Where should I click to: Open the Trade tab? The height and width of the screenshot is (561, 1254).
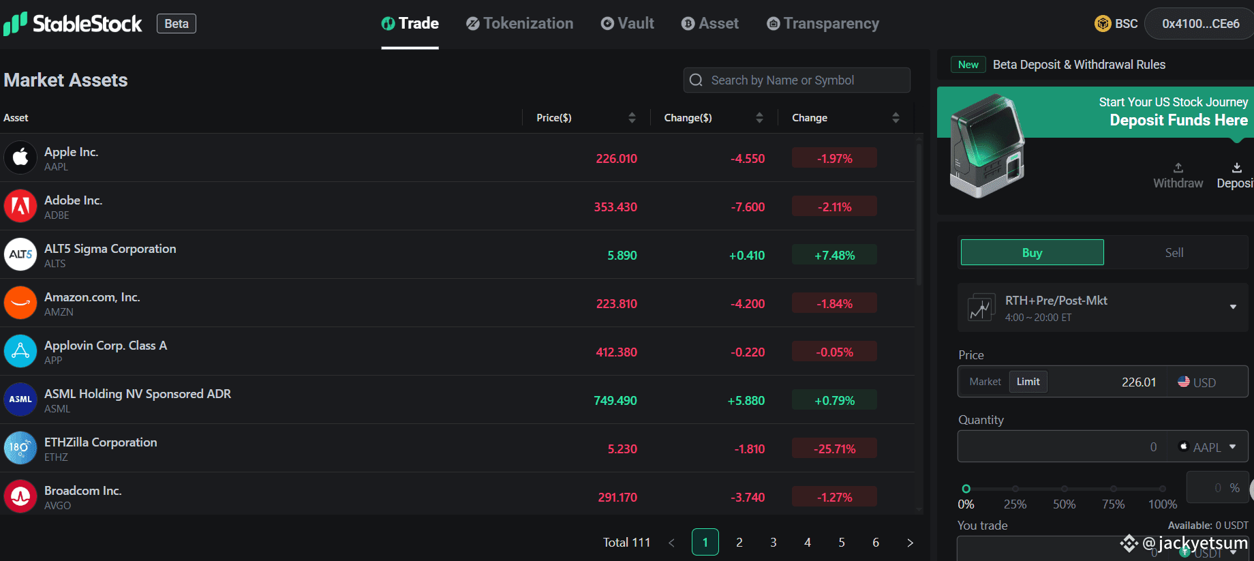(x=410, y=24)
